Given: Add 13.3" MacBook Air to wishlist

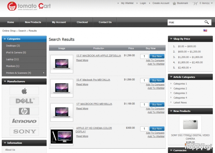Looking at the screenshot, I should (156, 64).
